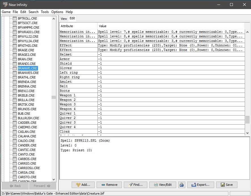Open the Edit menu in the menu bar

(23, 12)
